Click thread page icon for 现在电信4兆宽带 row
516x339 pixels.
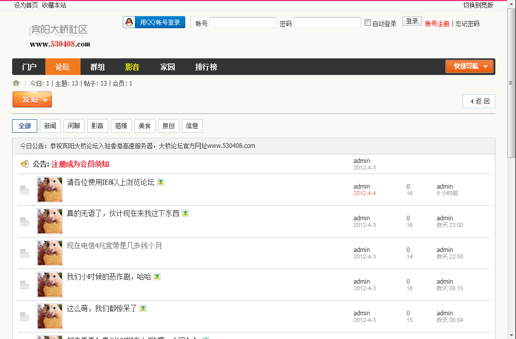coord(24,253)
